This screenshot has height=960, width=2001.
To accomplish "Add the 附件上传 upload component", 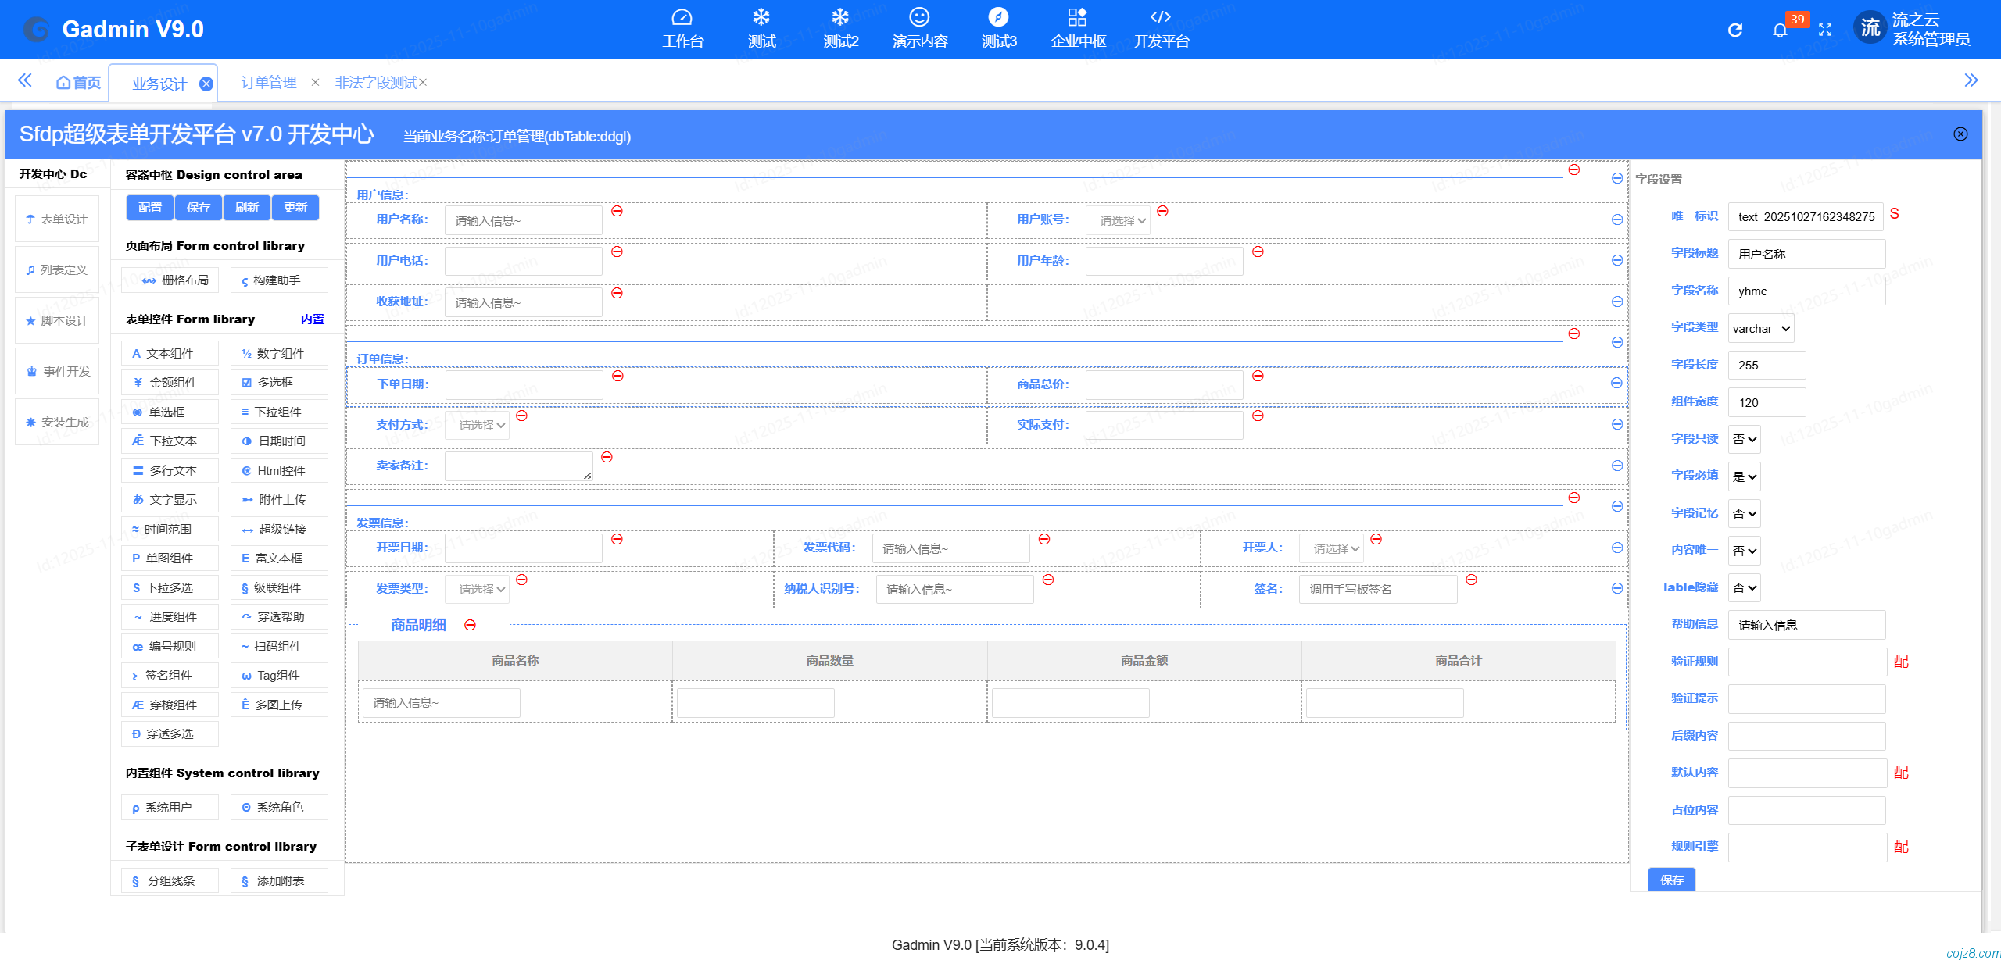I will tap(278, 499).
